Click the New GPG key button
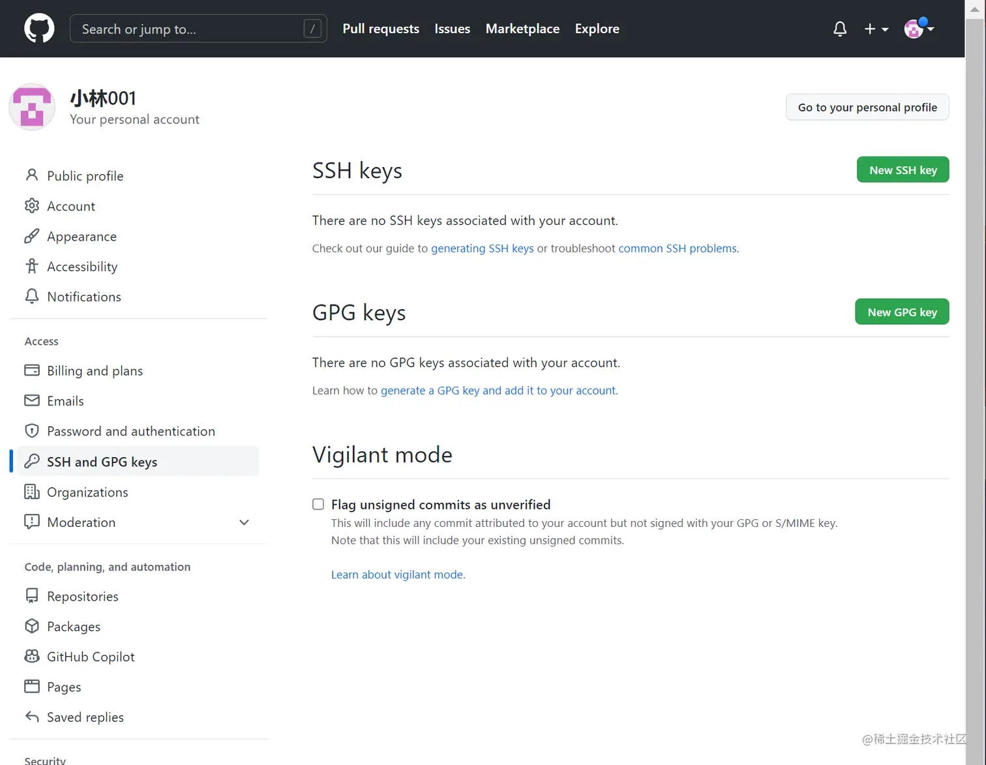 tap(903, 312)
